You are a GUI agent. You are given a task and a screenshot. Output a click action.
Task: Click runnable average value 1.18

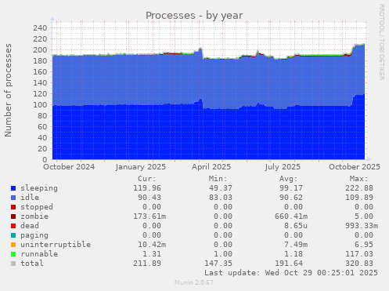[x=294, y=254]
